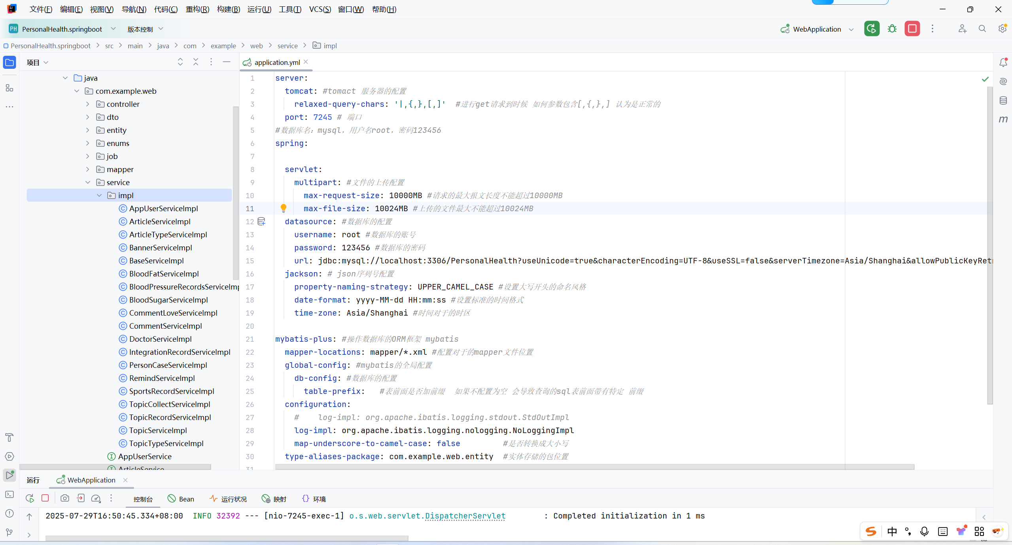Viewport: 1012px width, 545px height.
Task: Open more run actions menu in top toolbar
Action: click(x=933, y=28)
